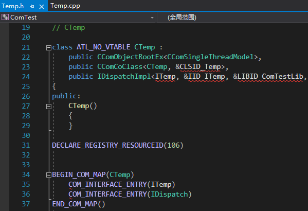Click COM_INTERFACE_ENTRY(ITemp) on line 35
Viewport: 308px width, 211px height.
pos(121,184)
